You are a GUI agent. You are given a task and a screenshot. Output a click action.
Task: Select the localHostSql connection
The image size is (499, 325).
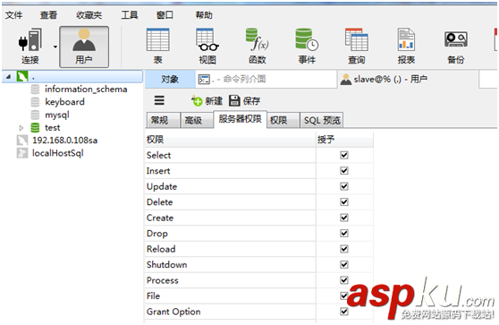(x=57, y=153)
